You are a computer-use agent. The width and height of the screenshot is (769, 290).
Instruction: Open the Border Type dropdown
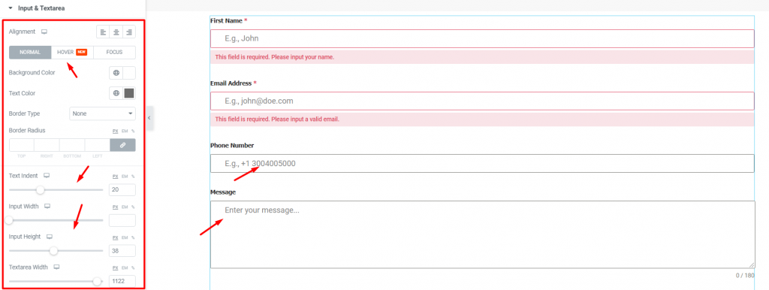[102, 113]
